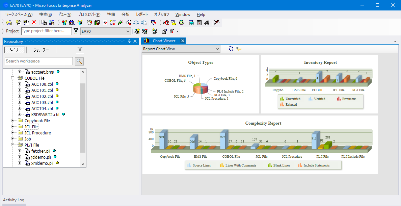401x206 pixels.
Task: Click the magnifier button beside Search workspace
Action: point(79,61)
